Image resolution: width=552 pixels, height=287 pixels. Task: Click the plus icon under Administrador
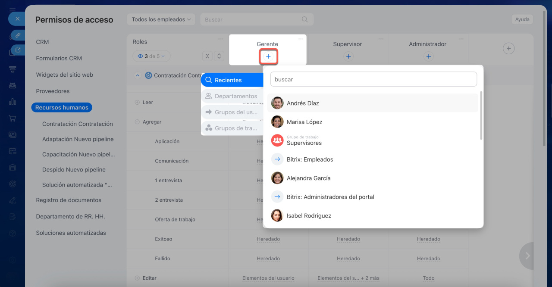pos(428,56)
